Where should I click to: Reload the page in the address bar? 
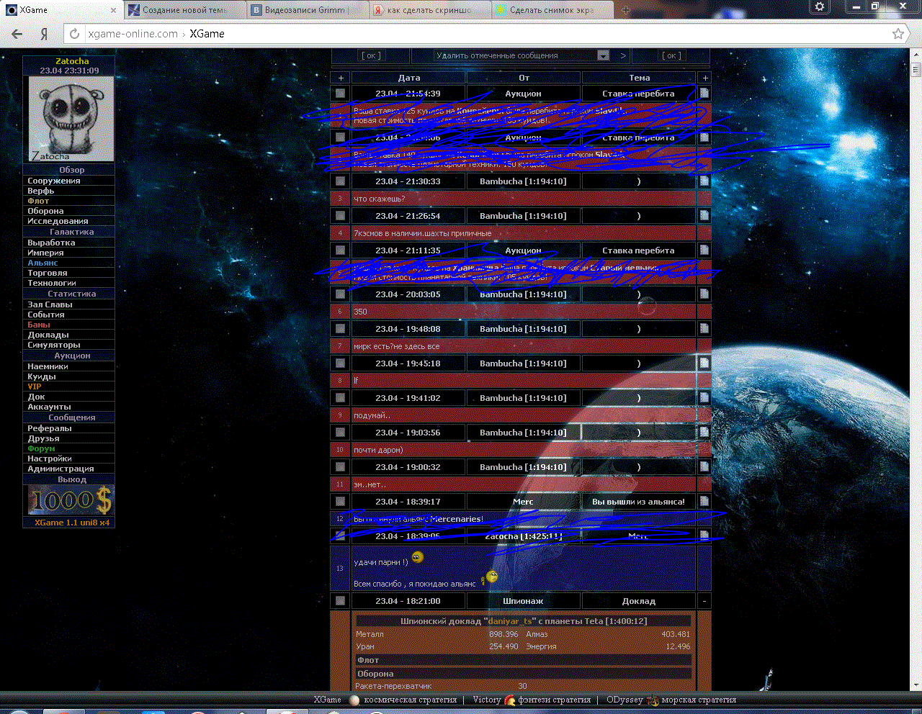tap(74, 34)
